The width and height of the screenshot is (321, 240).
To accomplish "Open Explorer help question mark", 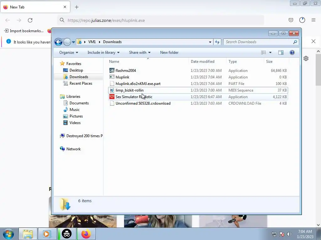I will (x=292, y=52).
